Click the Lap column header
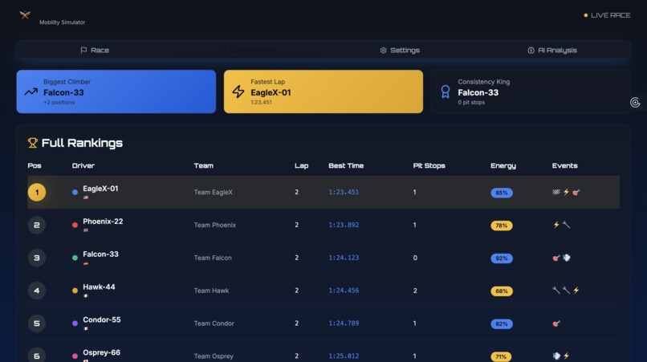The image size is (647, 362). (x=302, y=165)
